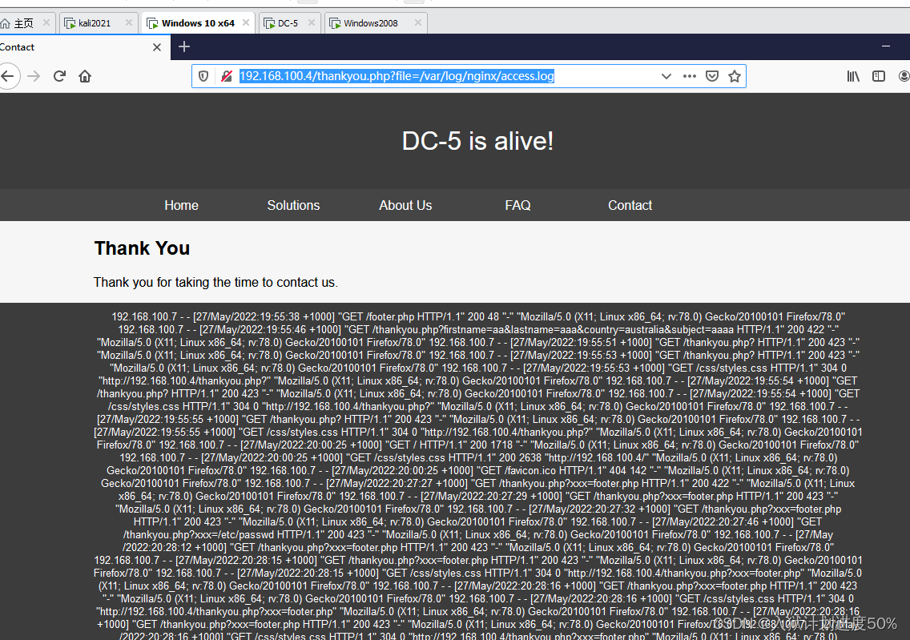Open the Contact page link
910x640 pixels.
[x=630, y=205]
